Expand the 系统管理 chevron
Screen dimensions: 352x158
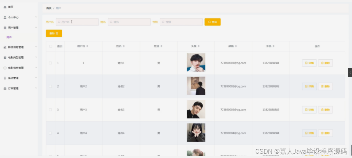[x=36, y=78]
